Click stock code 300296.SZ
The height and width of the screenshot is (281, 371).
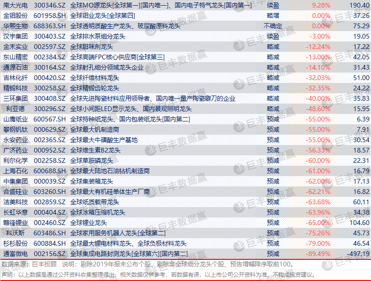(50, 109)
